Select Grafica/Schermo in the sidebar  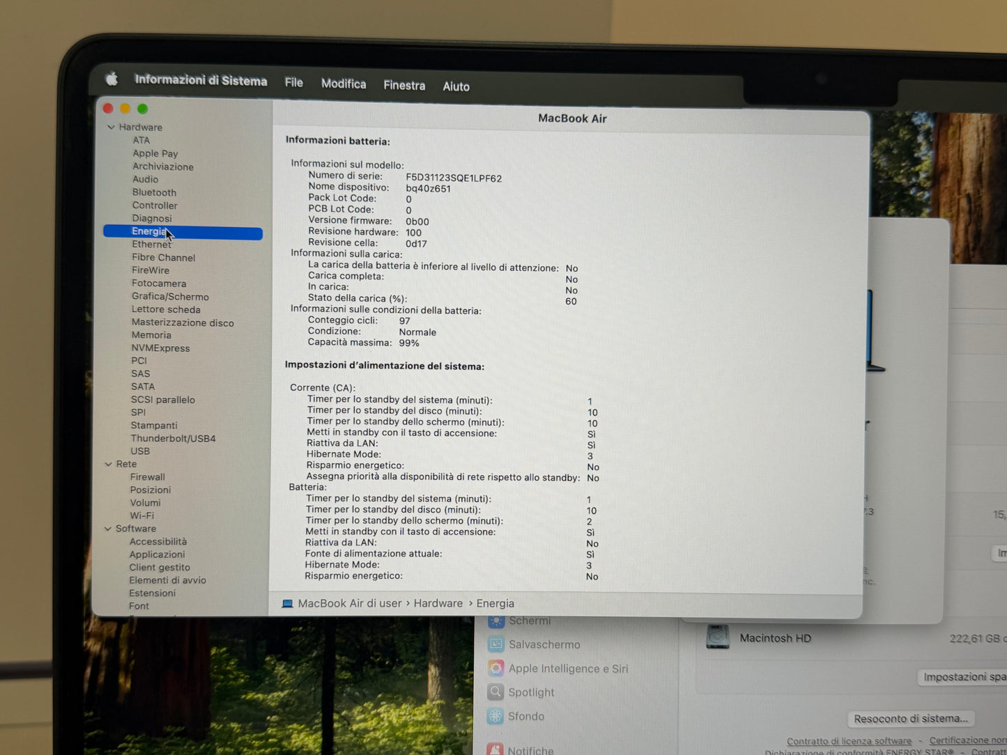coord(170,297)
